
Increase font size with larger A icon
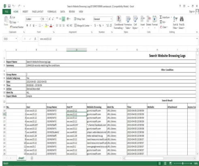(x=49, y=19)
